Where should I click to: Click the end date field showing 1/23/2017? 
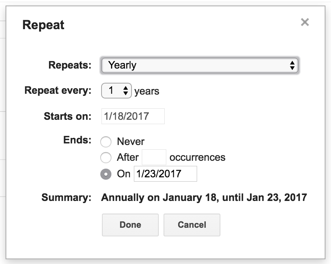coord(165,174)
